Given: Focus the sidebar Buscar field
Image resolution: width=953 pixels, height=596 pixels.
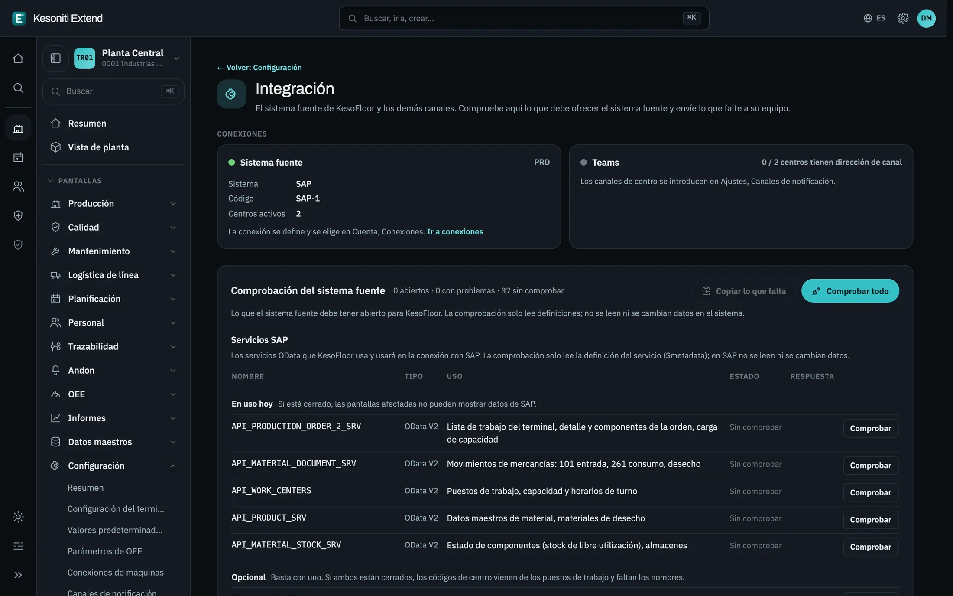Looking at the screenshot, I should tap(113, 91).
